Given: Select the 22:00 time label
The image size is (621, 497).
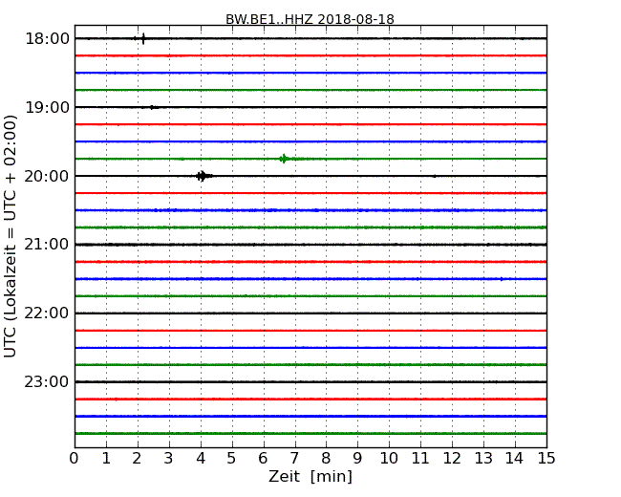Looking at the screenshot, I should 47,313.
